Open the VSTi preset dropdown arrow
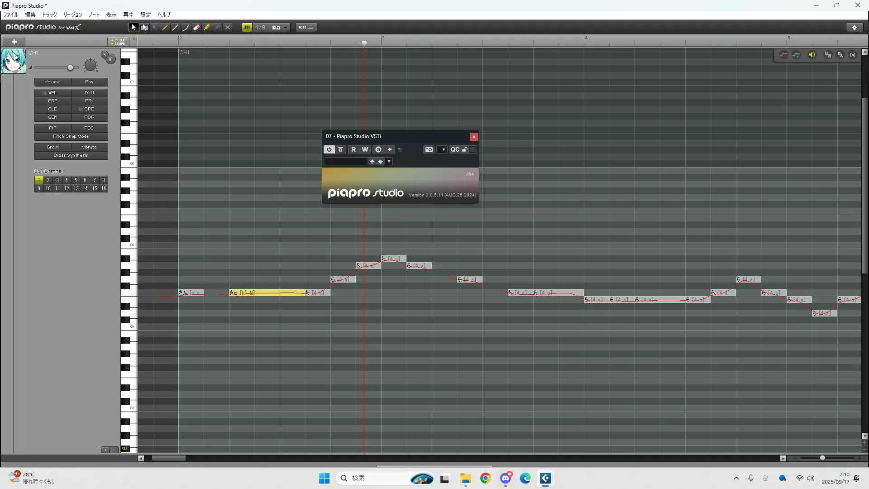 389,162
